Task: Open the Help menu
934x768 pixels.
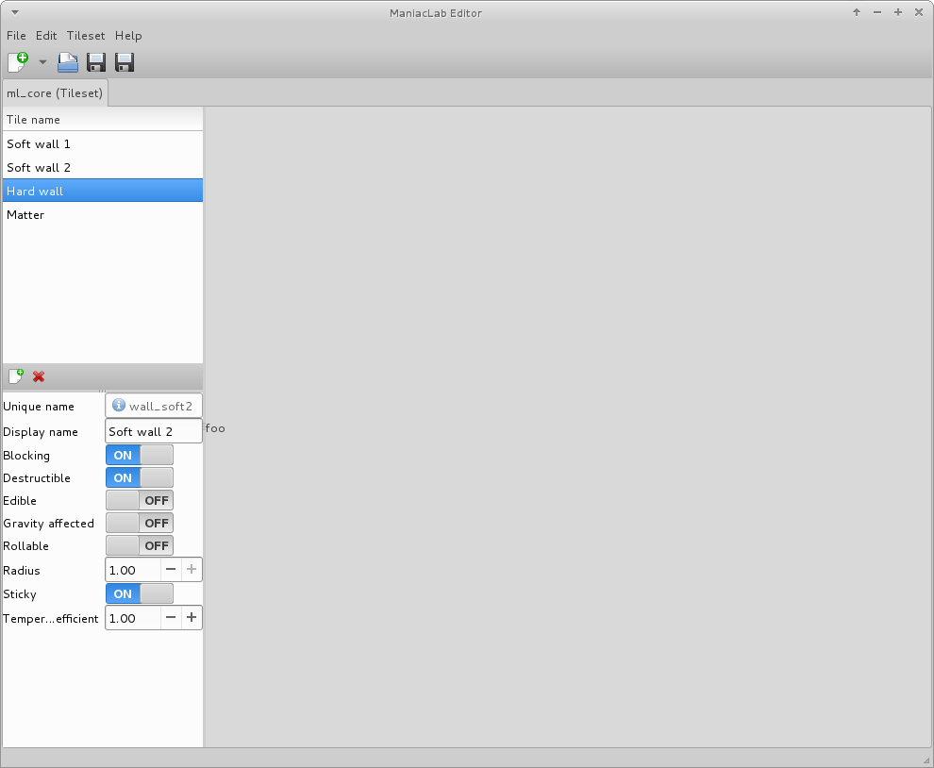Action: (x=128, y=36)
